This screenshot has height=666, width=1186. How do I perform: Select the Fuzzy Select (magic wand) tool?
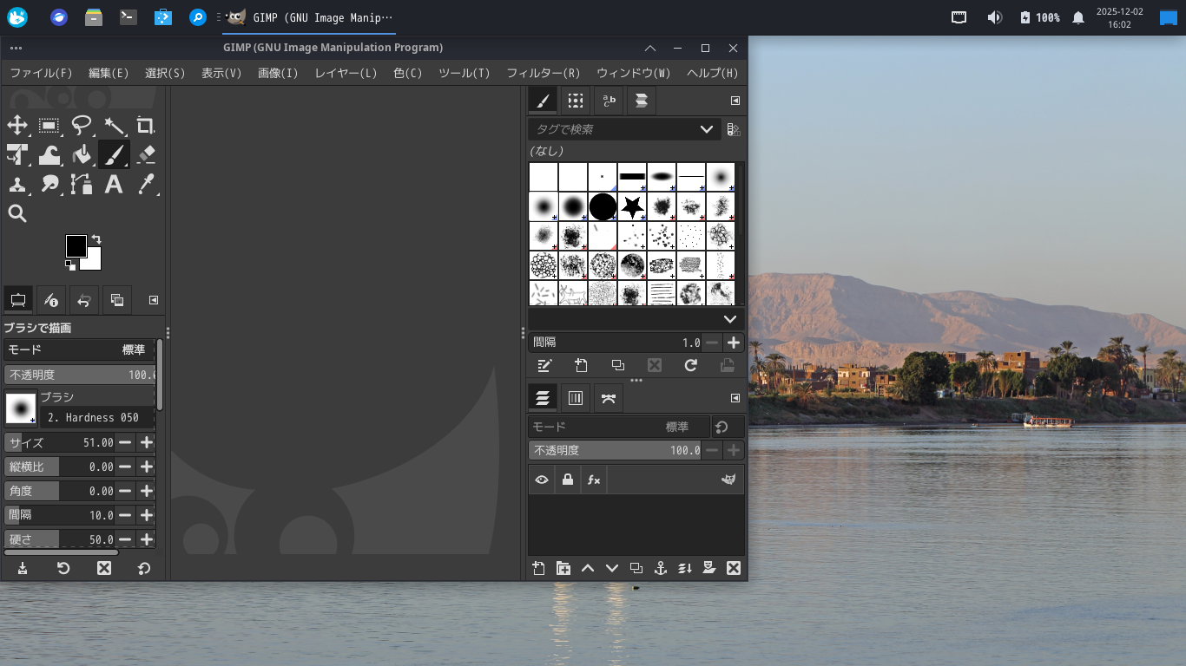[115, 126]
